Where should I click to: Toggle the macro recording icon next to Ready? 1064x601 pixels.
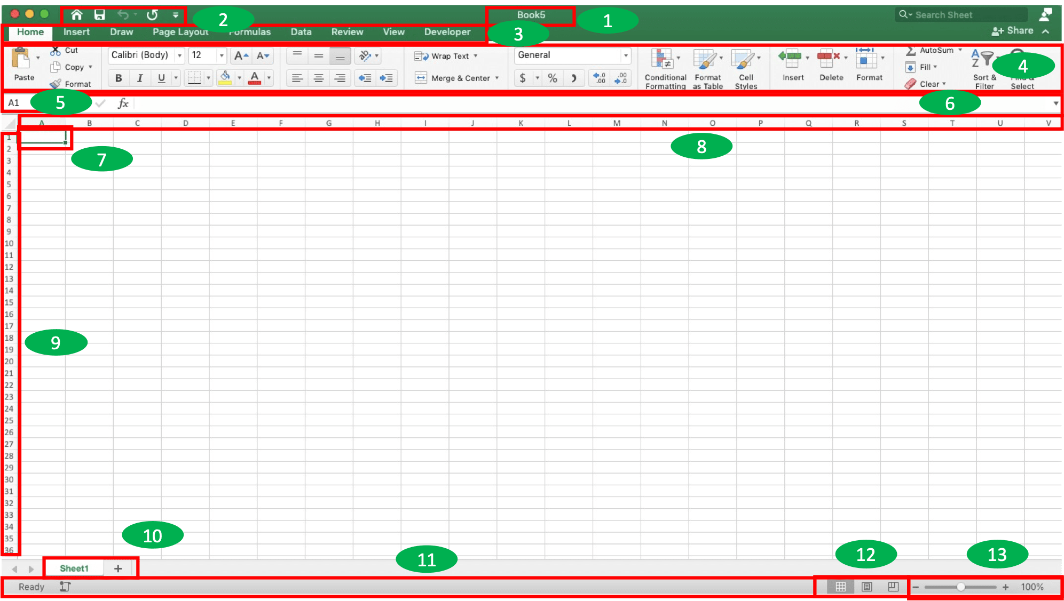click(65, 587)
